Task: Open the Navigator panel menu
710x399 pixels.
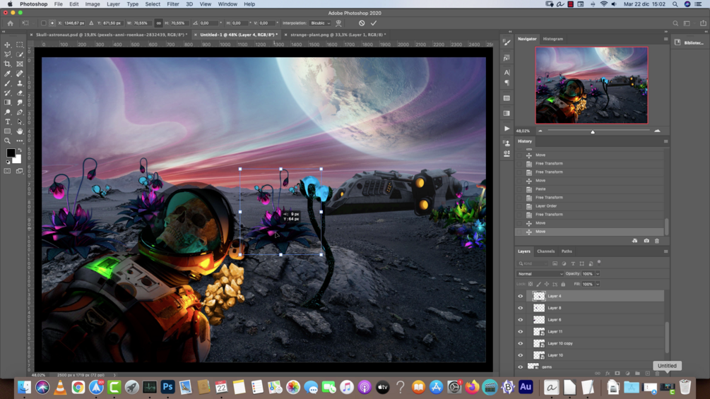Action: [665, 39]
